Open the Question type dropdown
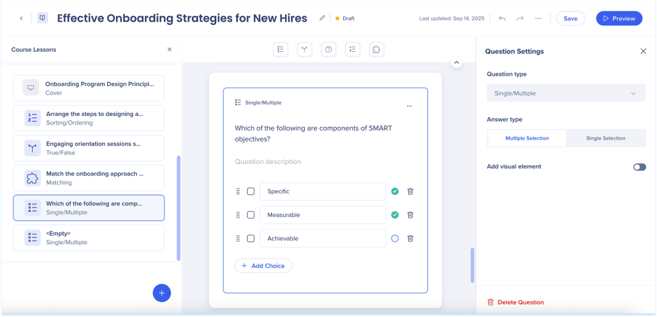The image size is (657, 317). [x=565, y=93]
